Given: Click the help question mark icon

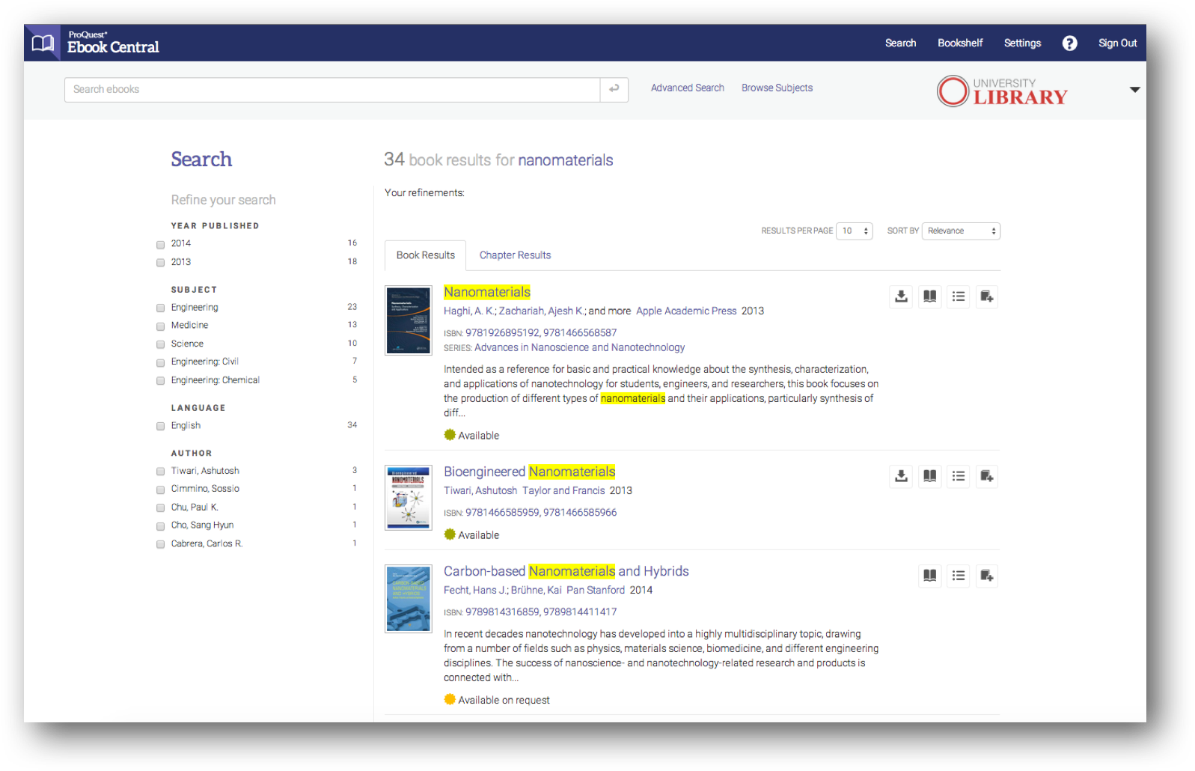Looking at the screenshot, I should pyautogui.click(x=1069, y=43).
